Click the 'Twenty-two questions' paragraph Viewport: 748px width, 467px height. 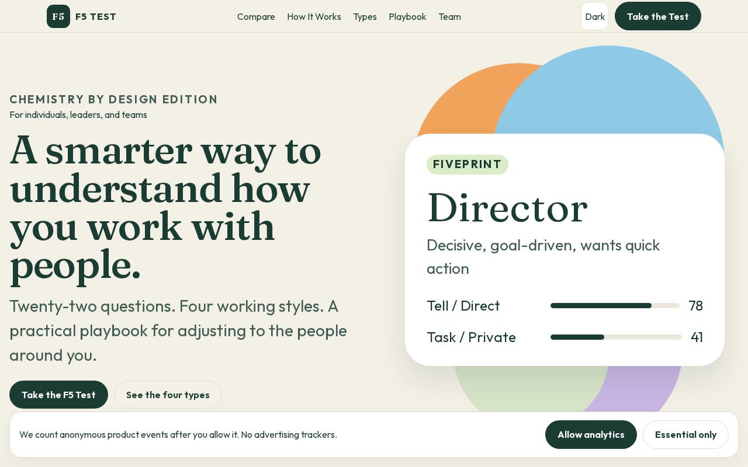pyautogui.click(x=178, y=330)
